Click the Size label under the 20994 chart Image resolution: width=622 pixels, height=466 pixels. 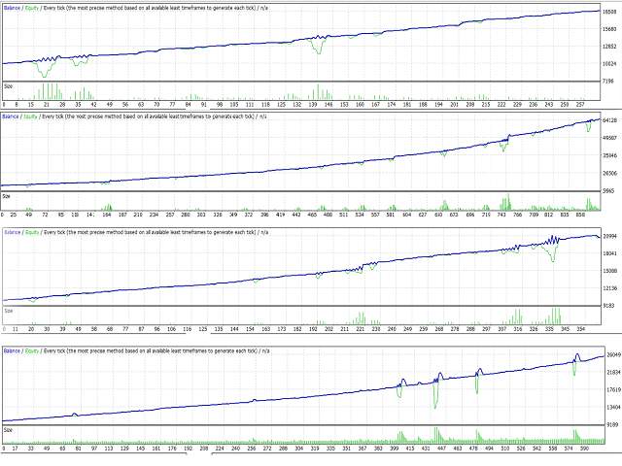pos(9,311)
